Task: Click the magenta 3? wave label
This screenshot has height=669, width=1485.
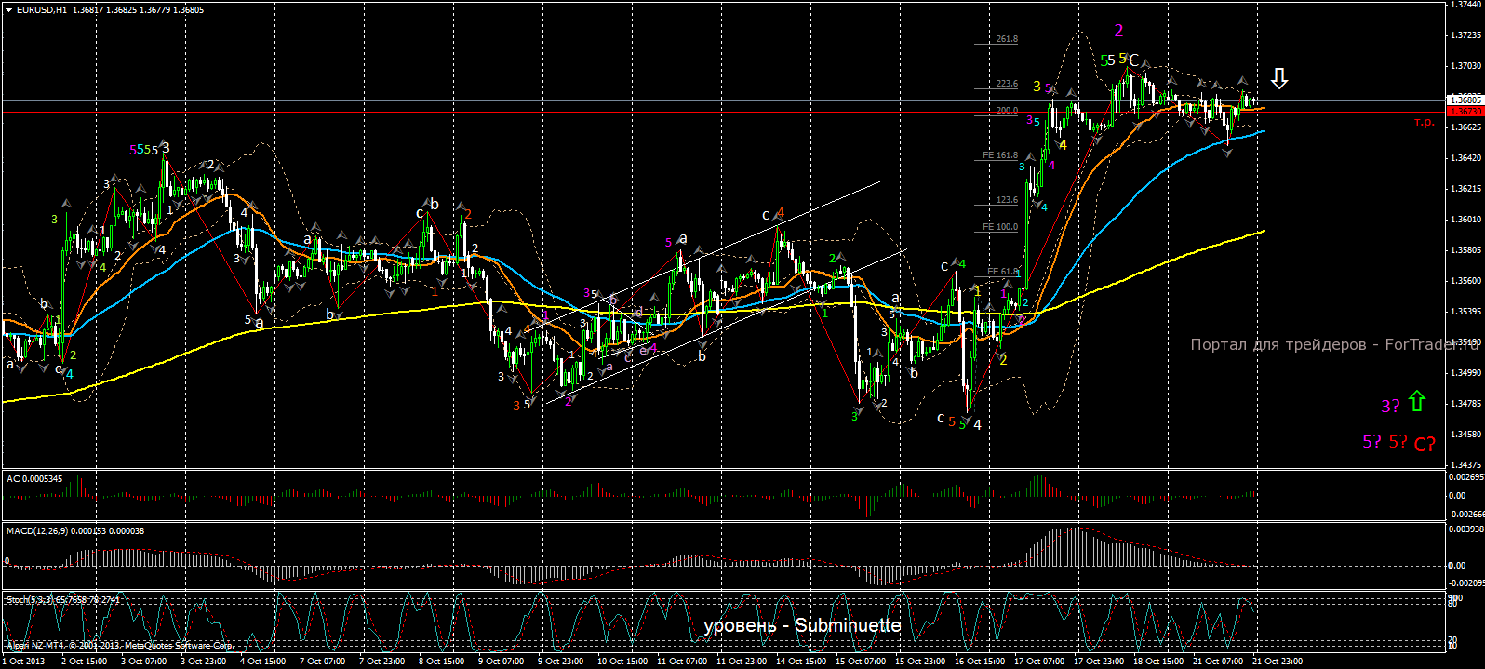Action: [x=1390, y=406]
